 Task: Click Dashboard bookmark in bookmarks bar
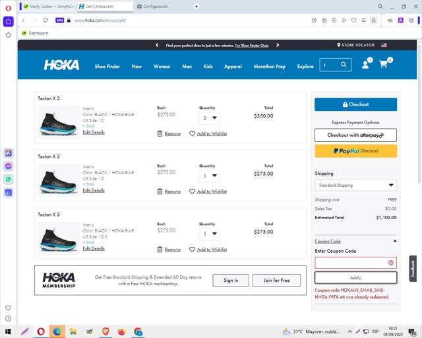[x=35, y=33]
